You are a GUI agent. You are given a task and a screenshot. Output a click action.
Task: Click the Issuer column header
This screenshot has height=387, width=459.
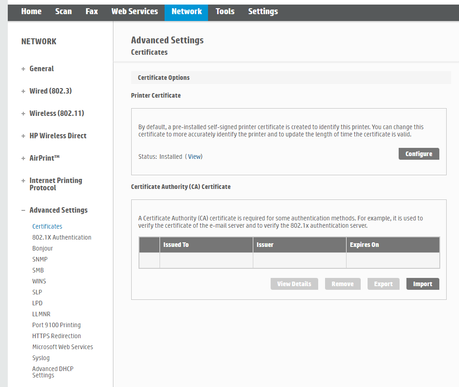pyautogui.click(x=299, y=245)
